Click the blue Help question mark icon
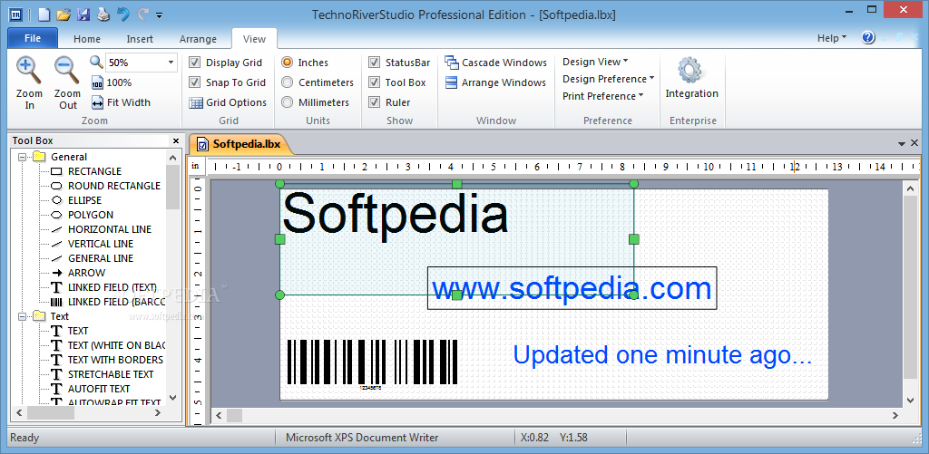Image resolution: width=929 pixels, height=454 pixels. (868, 38)
